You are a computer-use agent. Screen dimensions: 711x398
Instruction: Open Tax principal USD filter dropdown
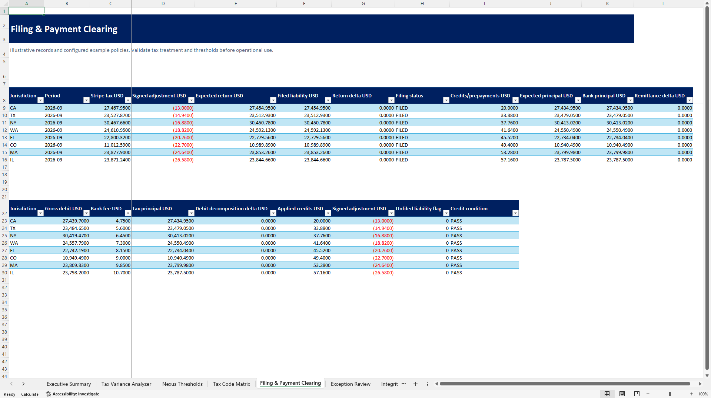point(191,213)
